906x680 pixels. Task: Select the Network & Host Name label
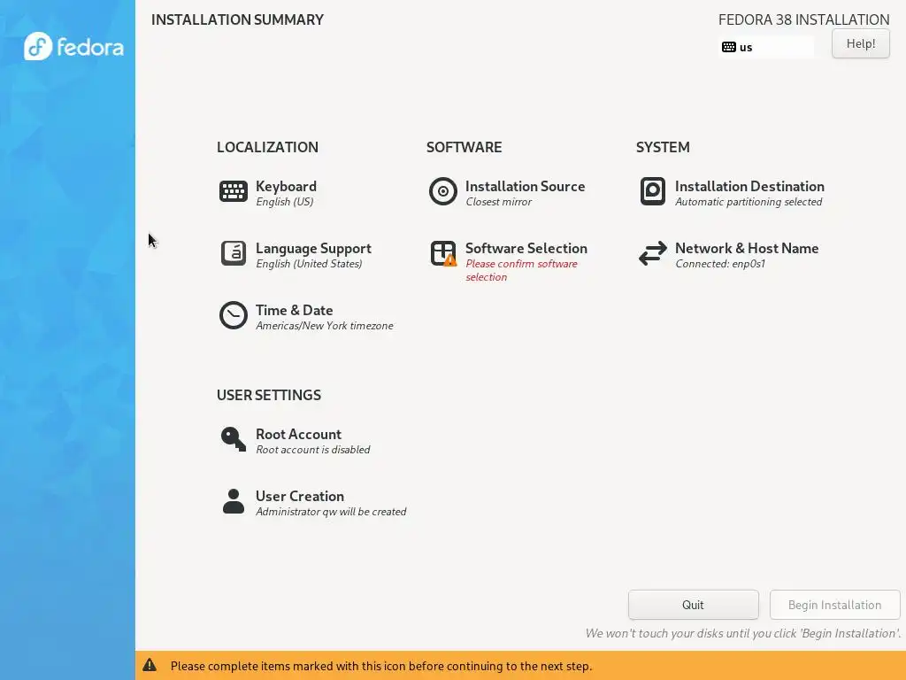pyautogui.click(x=747, y=248)
